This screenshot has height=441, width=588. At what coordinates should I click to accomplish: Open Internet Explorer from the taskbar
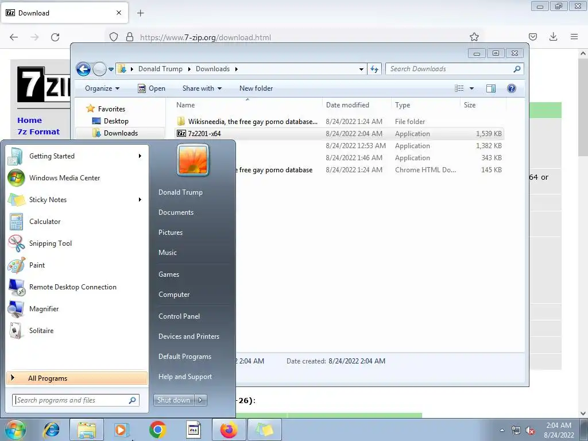[x=51, y=430]
